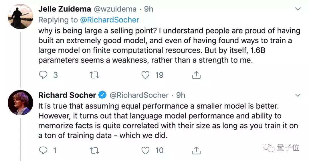Click the @RichardSocher handle in second tweet
Viewport: 309px width, 161px height.
point(139,95)
